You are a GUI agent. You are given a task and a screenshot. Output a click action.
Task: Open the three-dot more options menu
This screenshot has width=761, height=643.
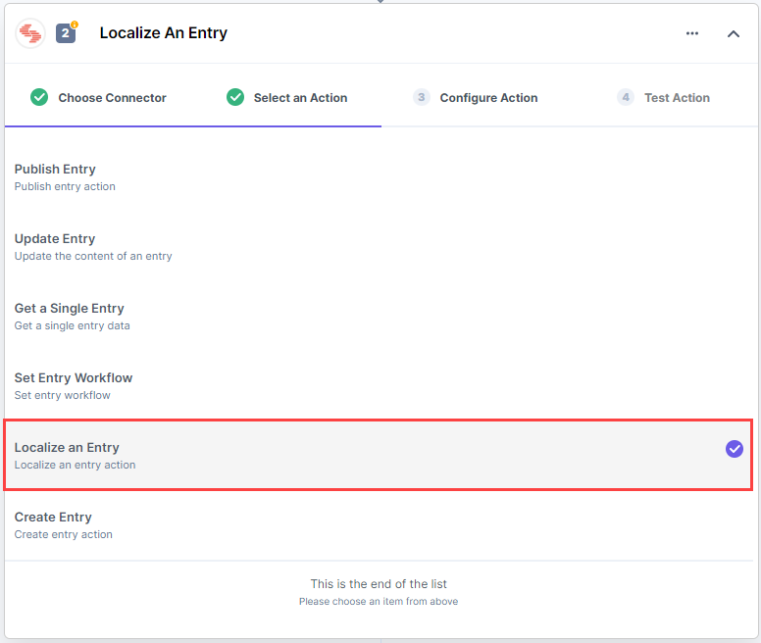pyautogui.click(x=692, y=33)
